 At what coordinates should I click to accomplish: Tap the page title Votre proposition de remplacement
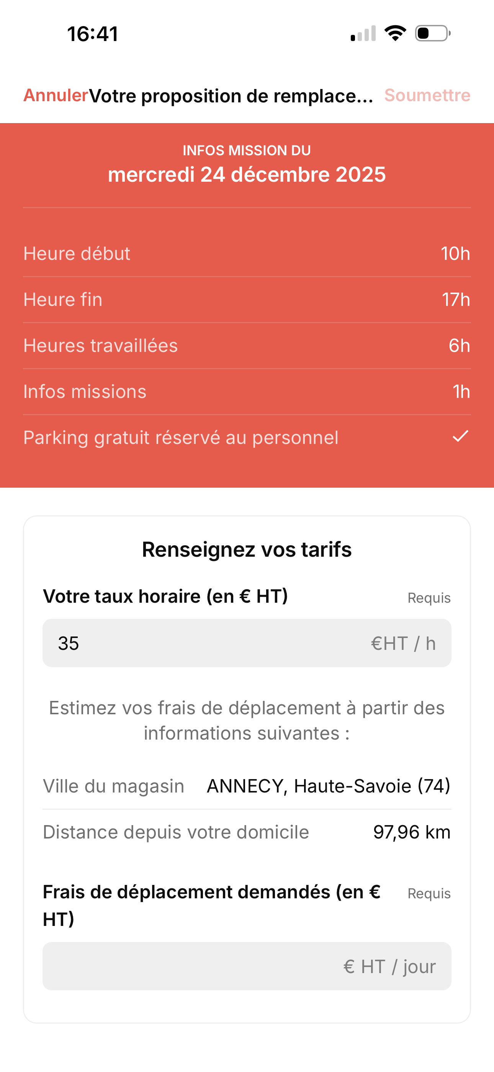(231, 96)
